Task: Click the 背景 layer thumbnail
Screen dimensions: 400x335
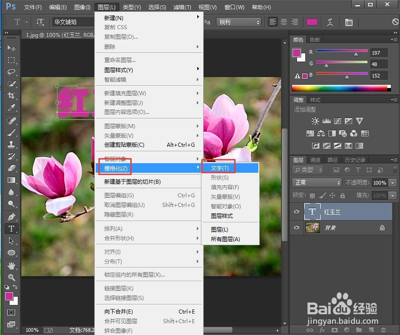Action: pos(312,227)
